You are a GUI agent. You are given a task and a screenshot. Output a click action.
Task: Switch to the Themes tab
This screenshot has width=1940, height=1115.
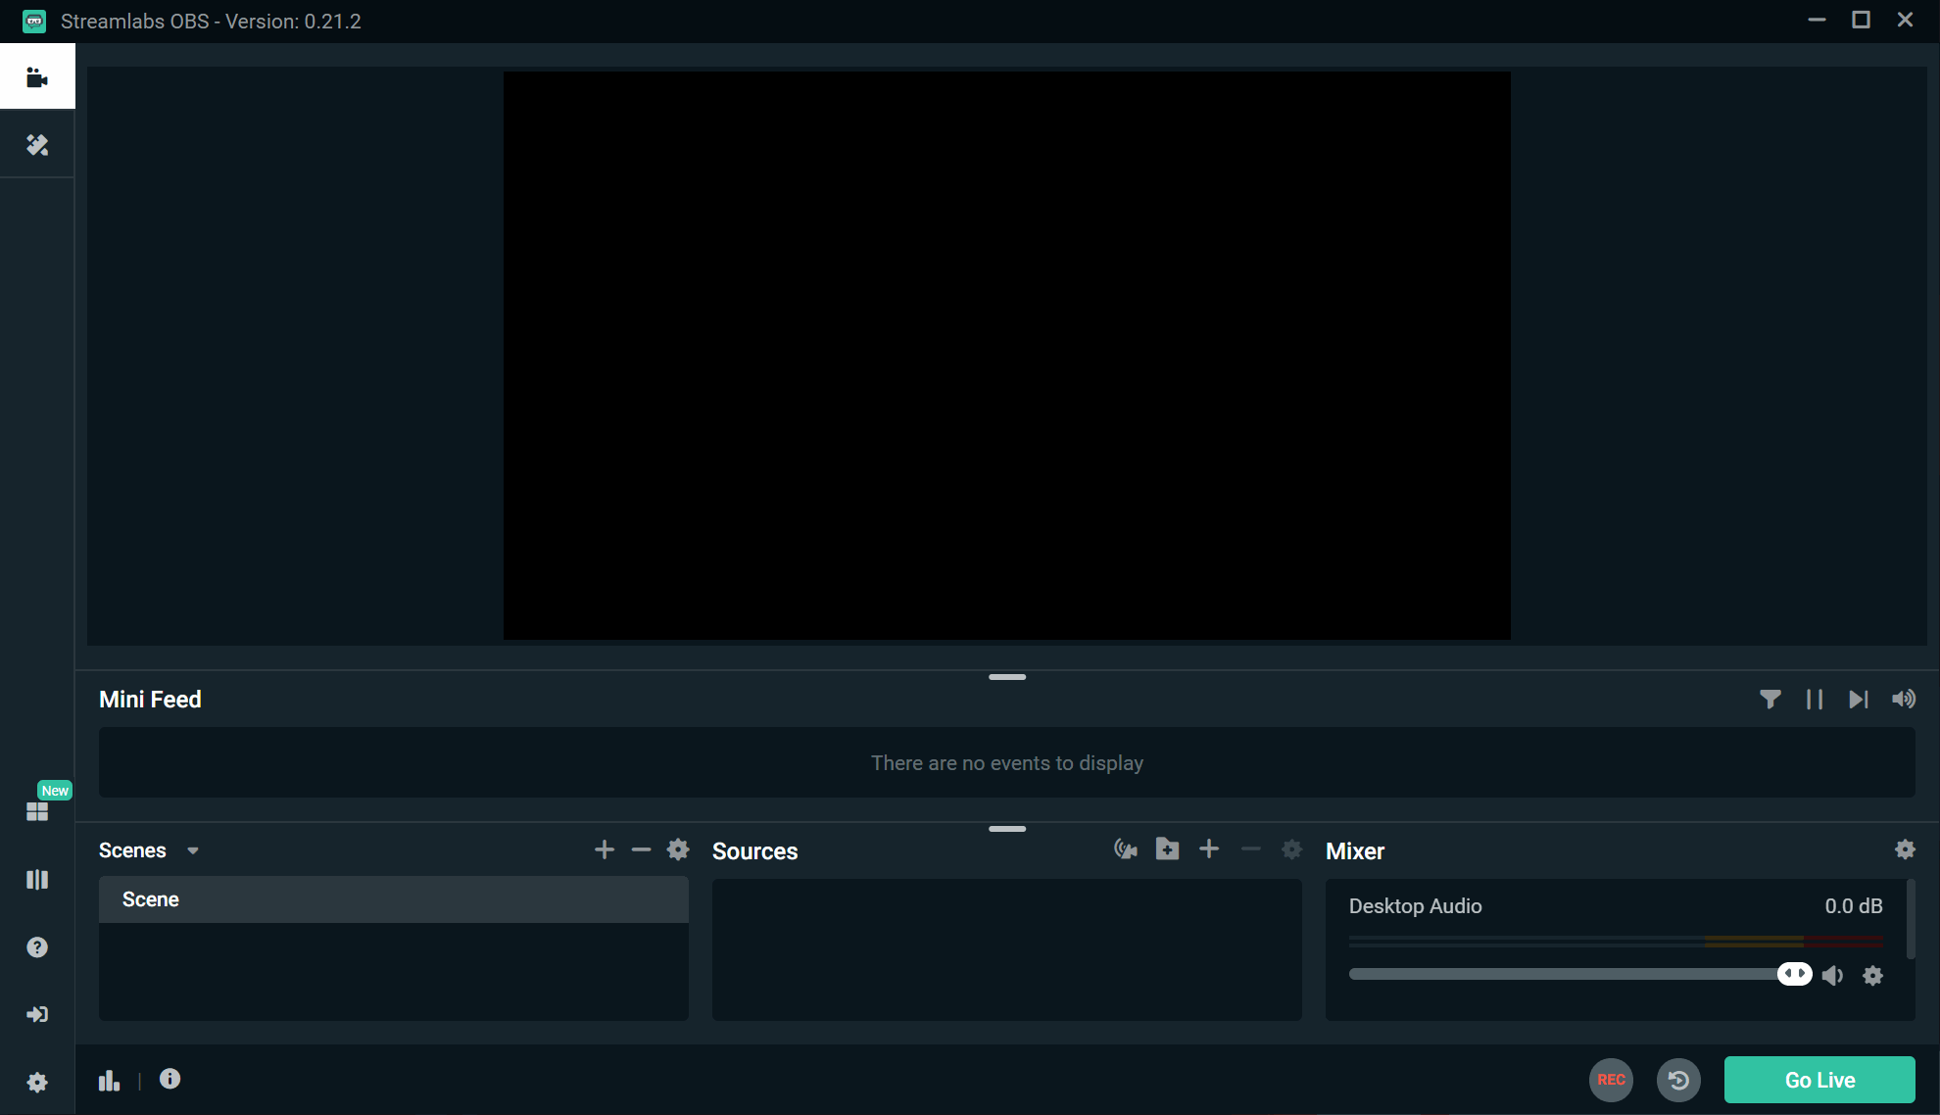pyautogui.click(x=37, y=144)
